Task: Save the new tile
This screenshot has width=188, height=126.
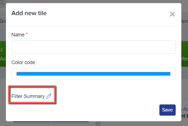Action: (167, 110)
